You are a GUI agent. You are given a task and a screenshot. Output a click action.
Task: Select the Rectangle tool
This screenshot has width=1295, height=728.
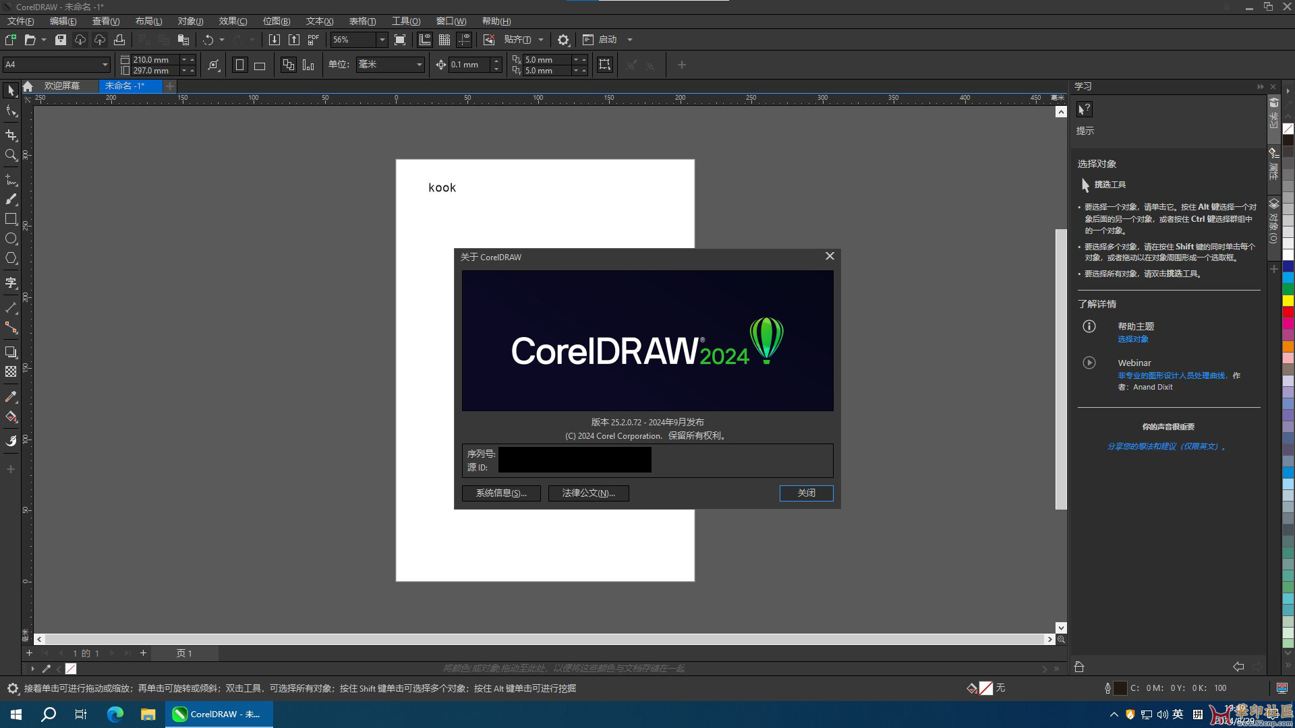11,219
